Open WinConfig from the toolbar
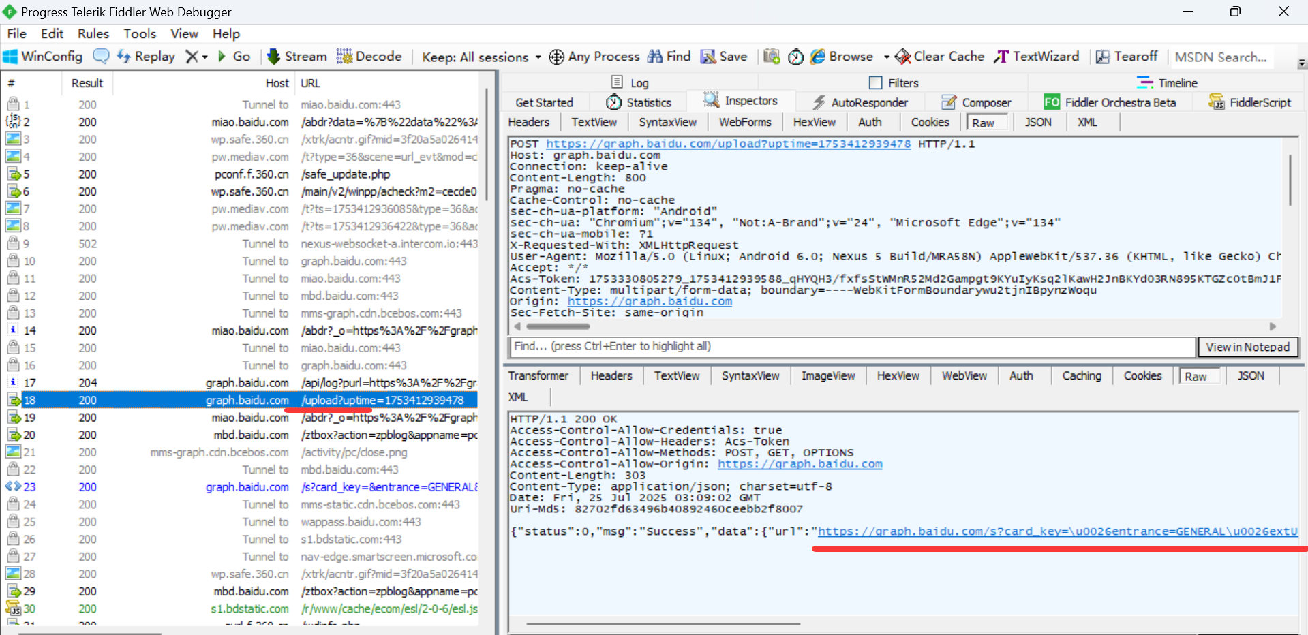Viewport: 1308px width, 635px height. (x=43, y=57)
